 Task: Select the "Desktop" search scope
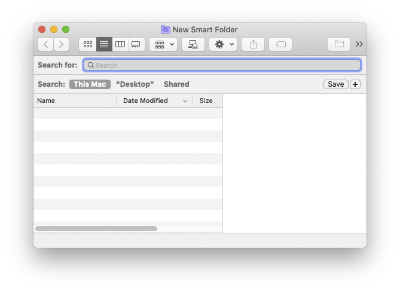click(x=135, y=84)
